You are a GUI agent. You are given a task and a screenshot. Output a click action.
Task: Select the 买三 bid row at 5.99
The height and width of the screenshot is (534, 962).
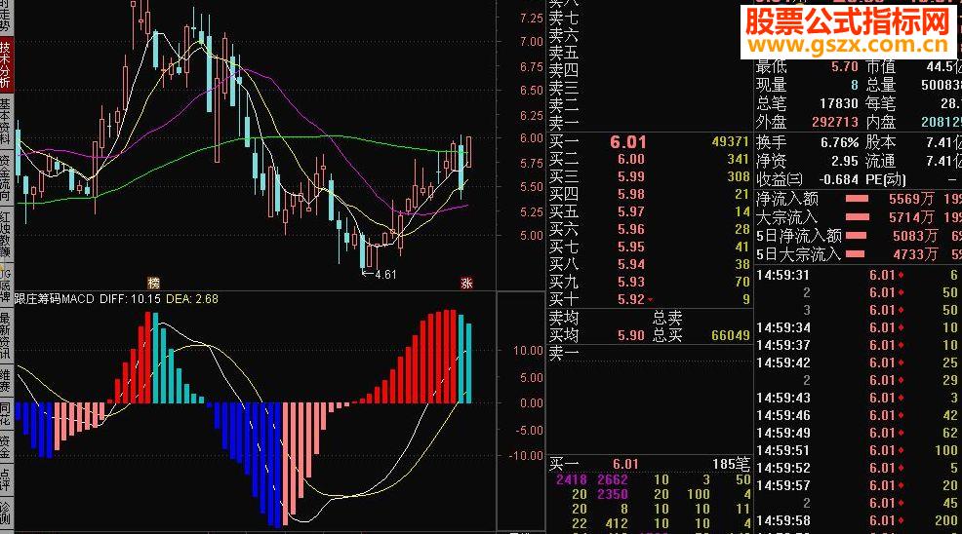[x=649, y=176]
